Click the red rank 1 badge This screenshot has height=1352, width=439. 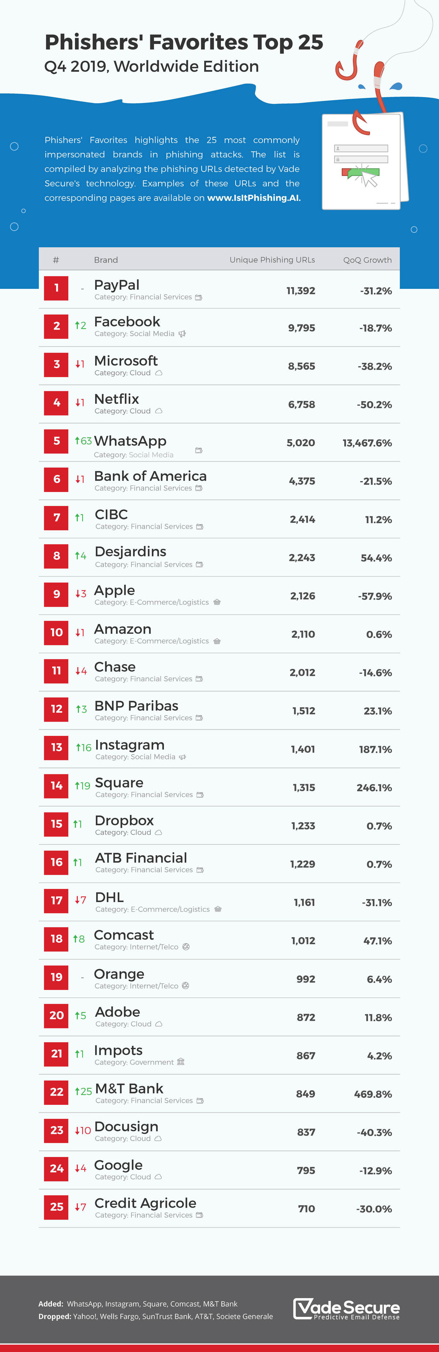click(56, 288)
